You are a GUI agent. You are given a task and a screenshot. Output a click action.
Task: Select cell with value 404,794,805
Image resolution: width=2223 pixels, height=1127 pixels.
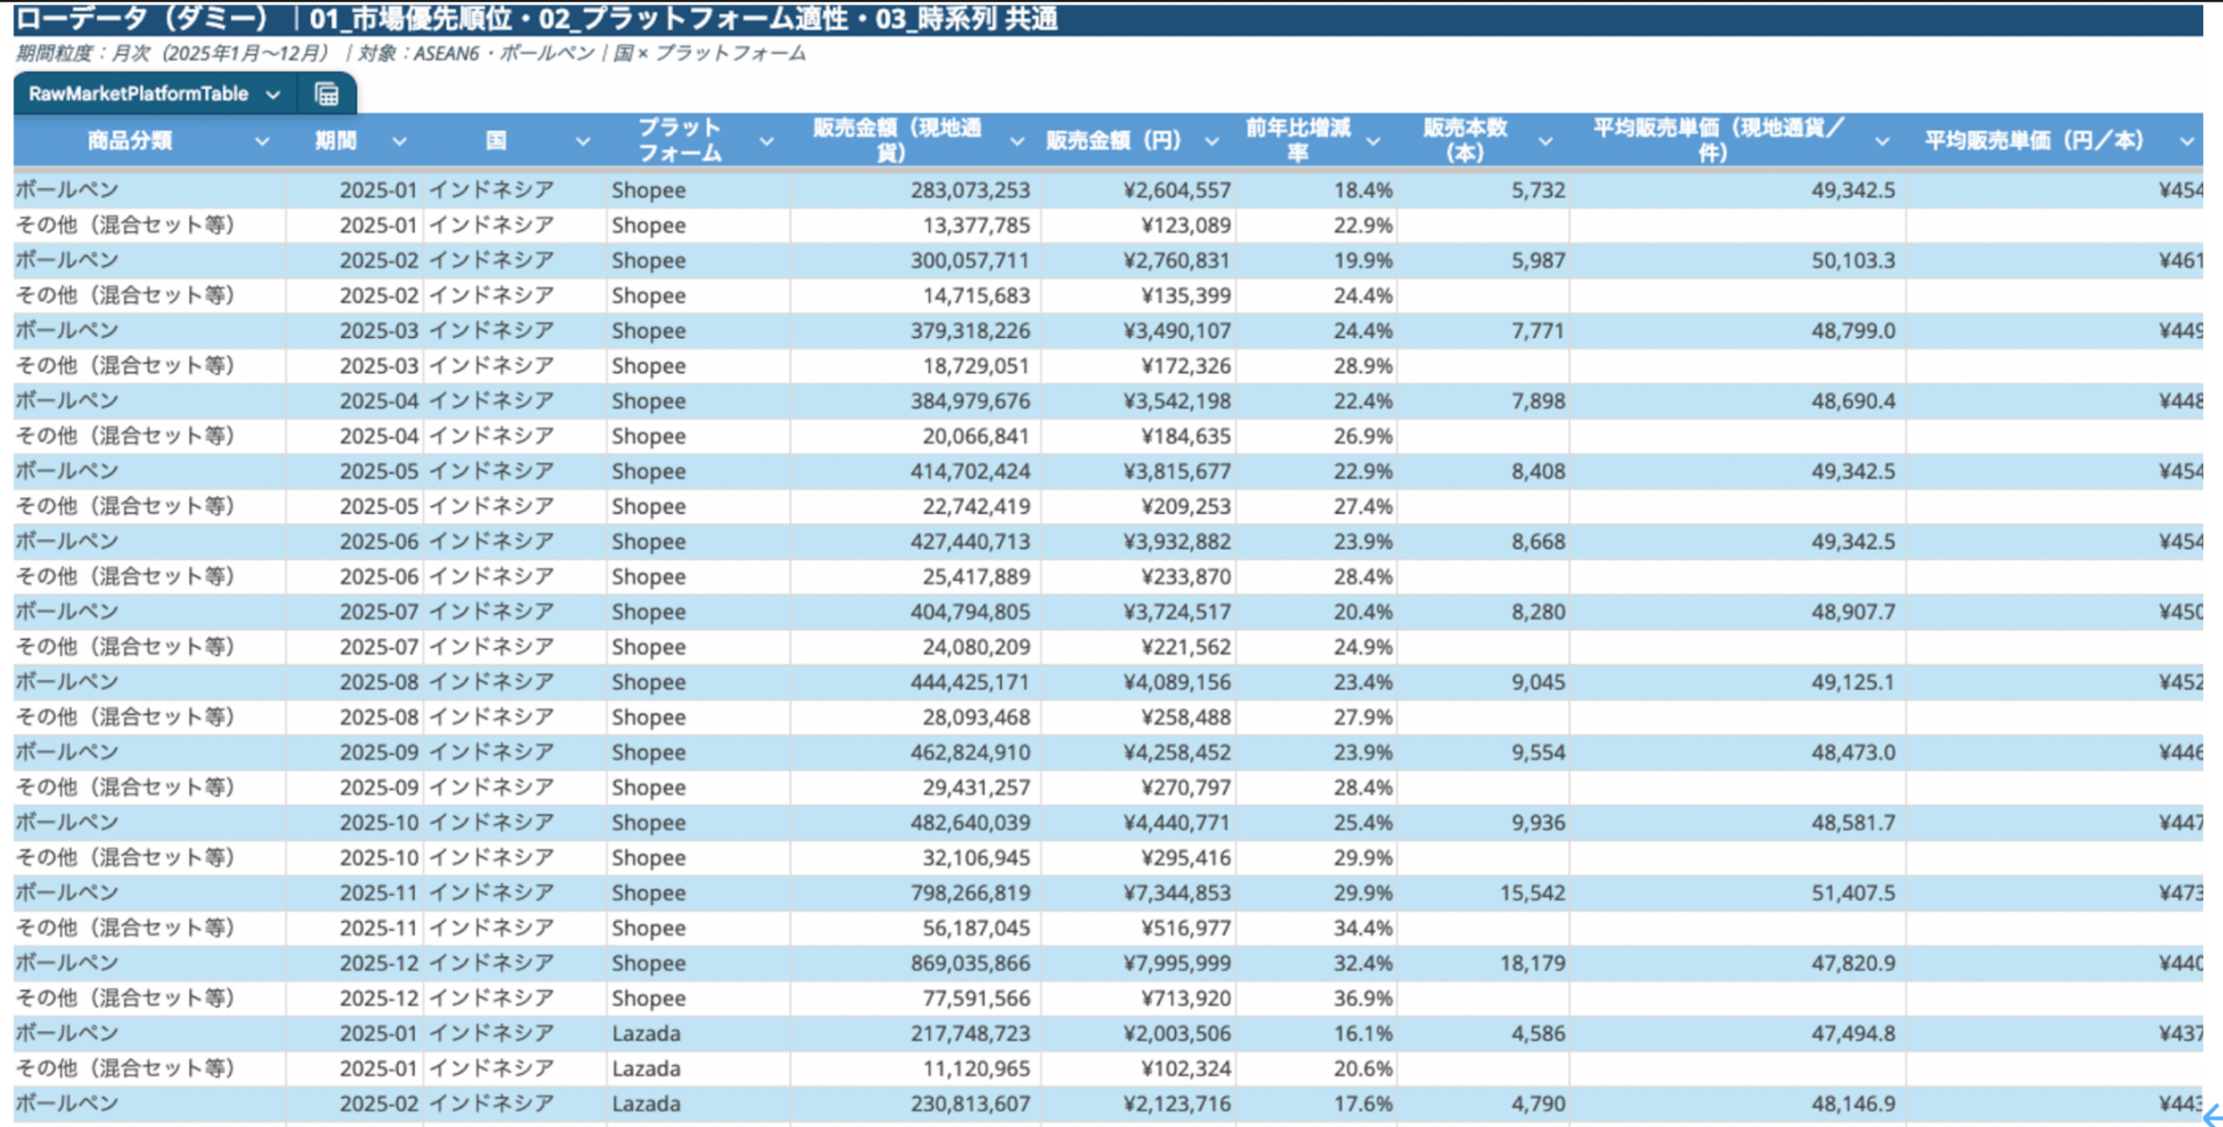(x=915, y=611)
